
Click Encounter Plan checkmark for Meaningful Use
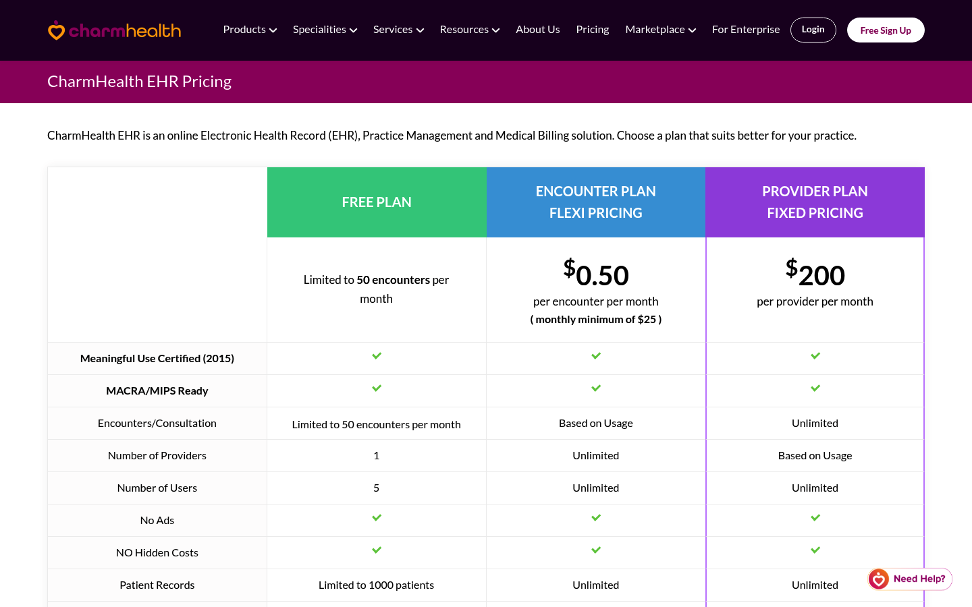(596, 355)
